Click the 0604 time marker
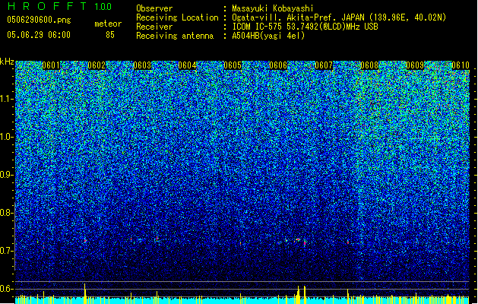This screenshot has height=304, width=478. click(187, 65)
